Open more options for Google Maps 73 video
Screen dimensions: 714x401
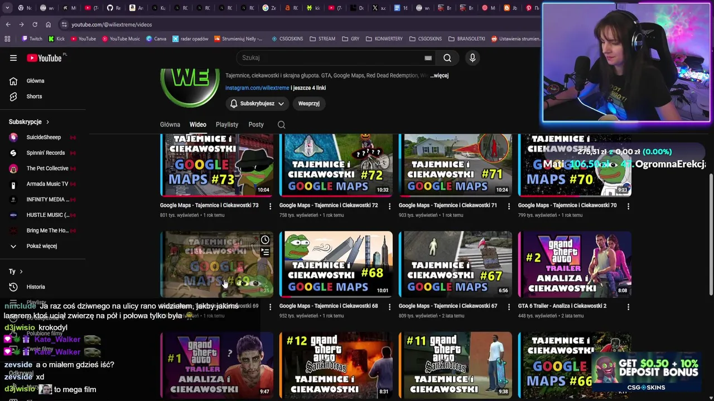270,206
